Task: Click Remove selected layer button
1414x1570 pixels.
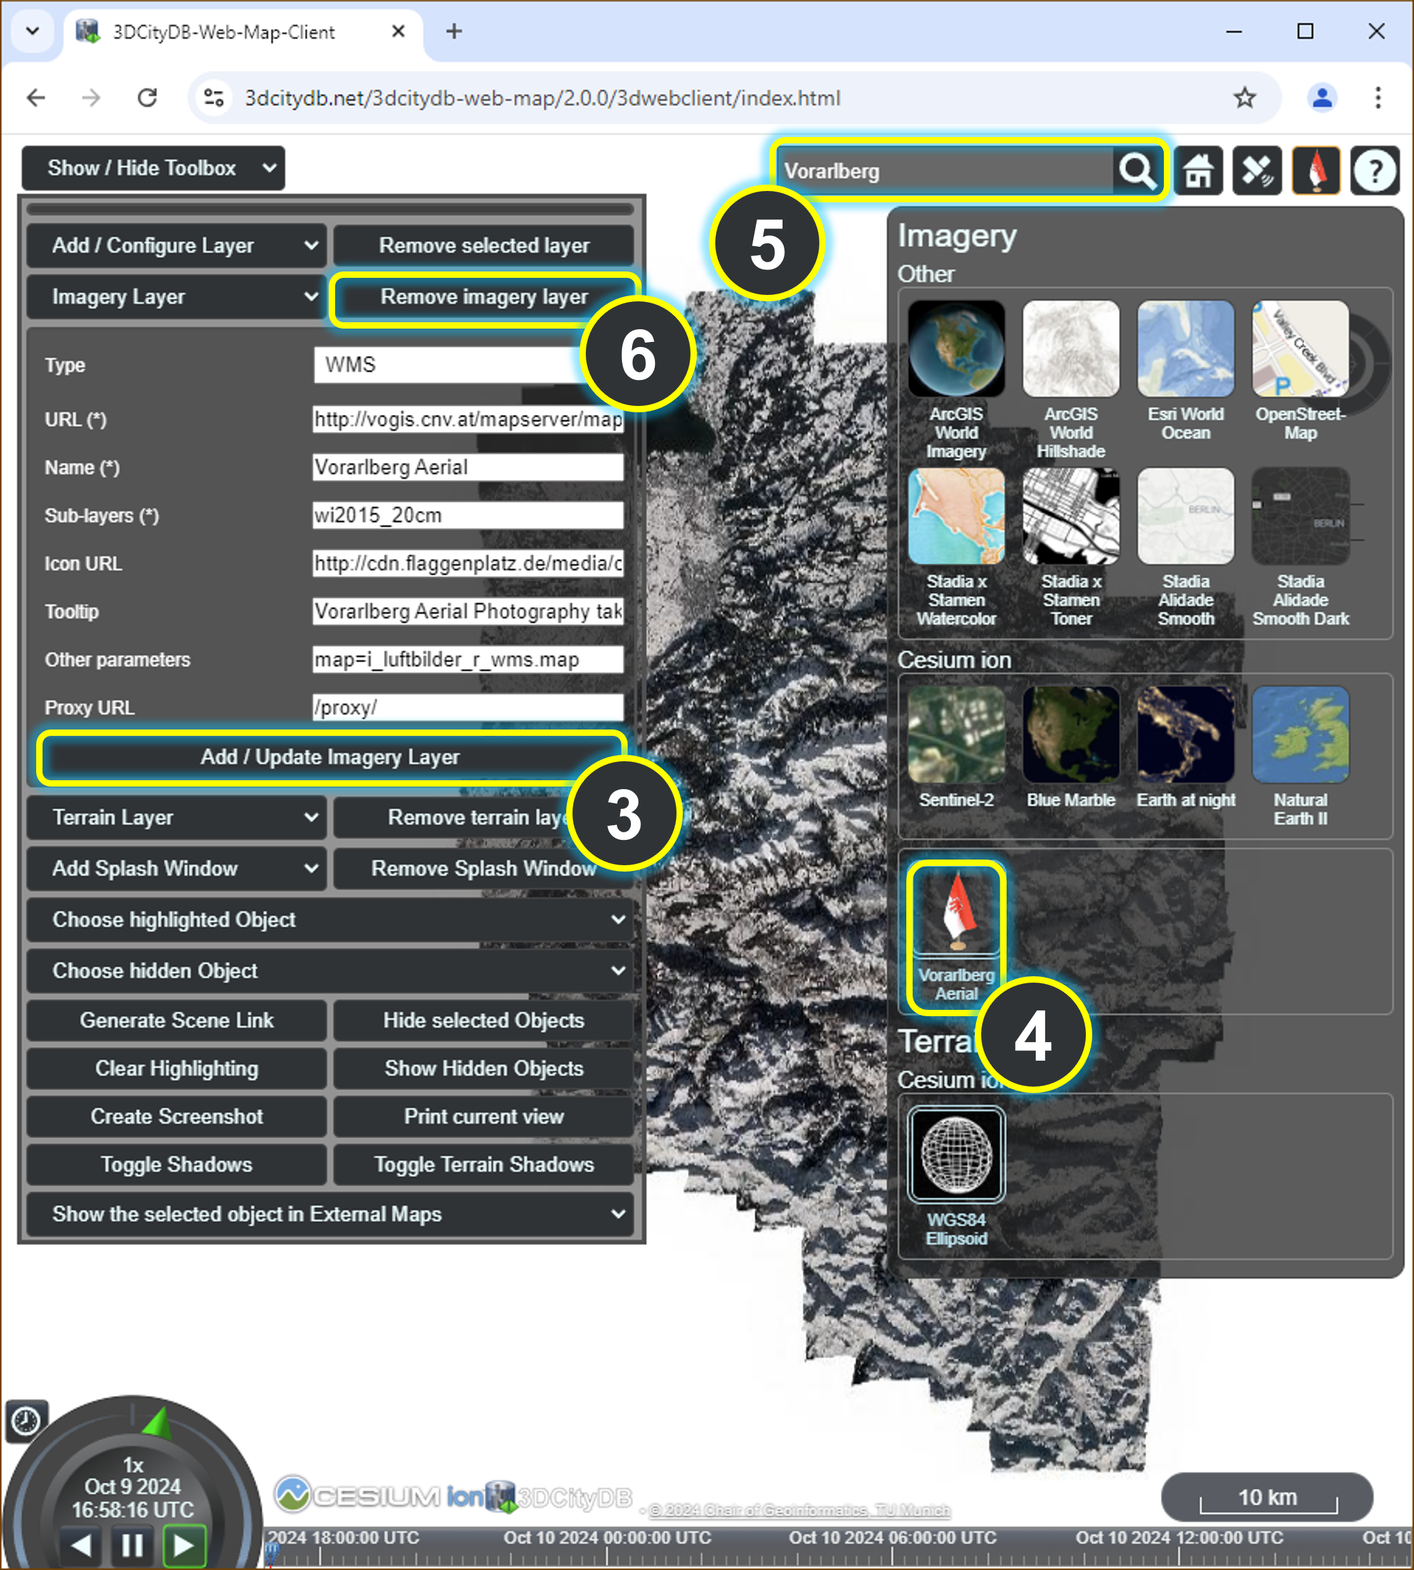Action: pyautogui.click(x=483, y=245)
